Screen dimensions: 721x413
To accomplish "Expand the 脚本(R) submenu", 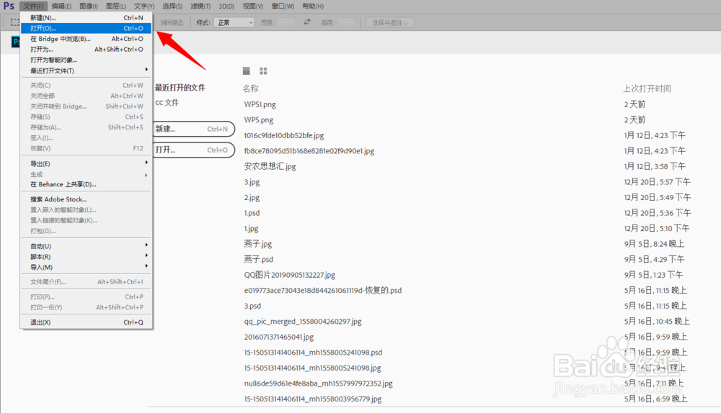I will click(x=86, y=257).
